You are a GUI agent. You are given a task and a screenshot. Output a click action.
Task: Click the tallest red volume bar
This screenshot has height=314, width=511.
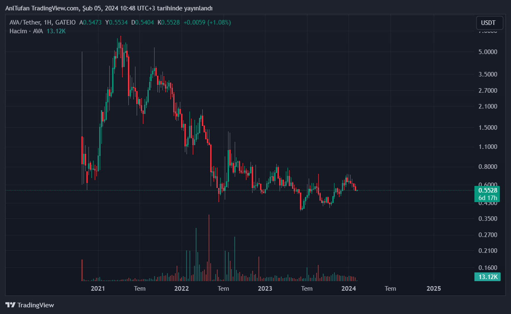click(x=209, y=248)
